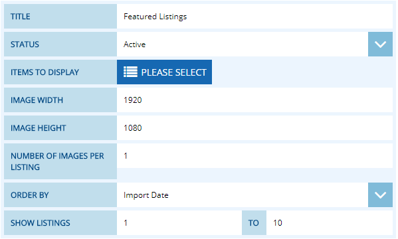Click the TITLE label
The height and width of the screenshot is (239, 398).
(x=21, y=17)
